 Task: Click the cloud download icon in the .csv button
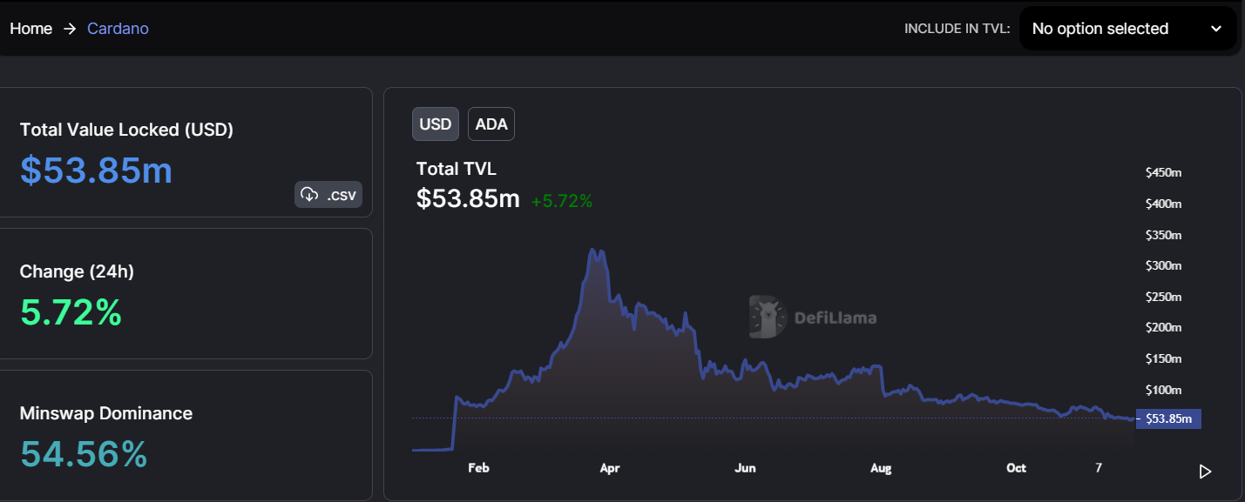click(x=309, y=195)
